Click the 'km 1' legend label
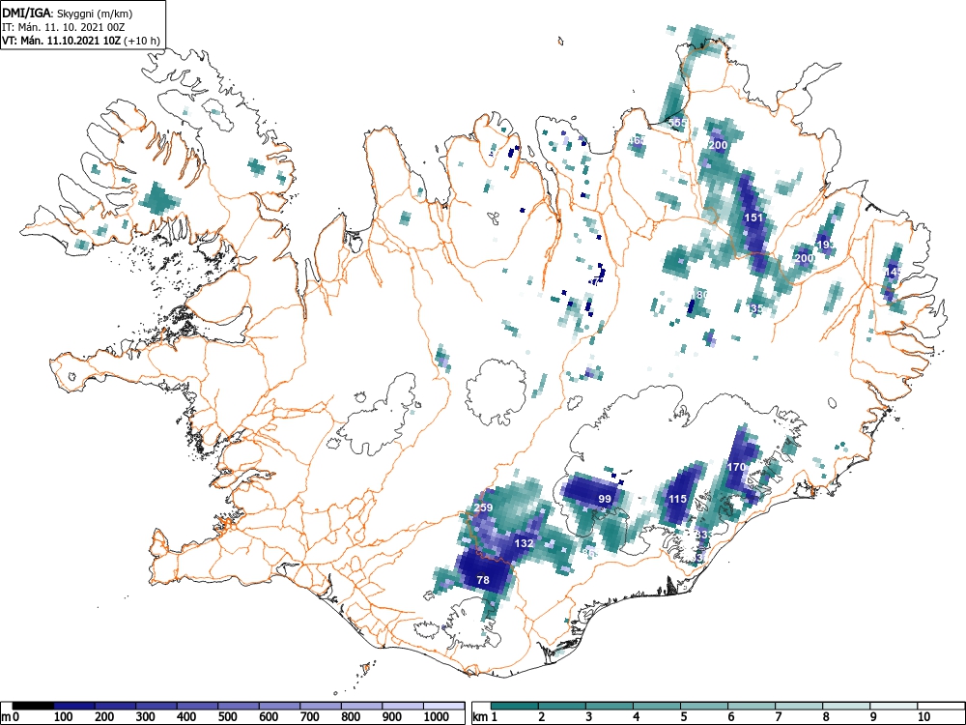This screenshot has height=725, width=966. (x=486, y=717)
